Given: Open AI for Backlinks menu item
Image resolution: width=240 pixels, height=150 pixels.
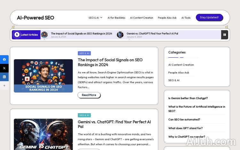Looking at the screenshot, I should click(x=116, y=18).
